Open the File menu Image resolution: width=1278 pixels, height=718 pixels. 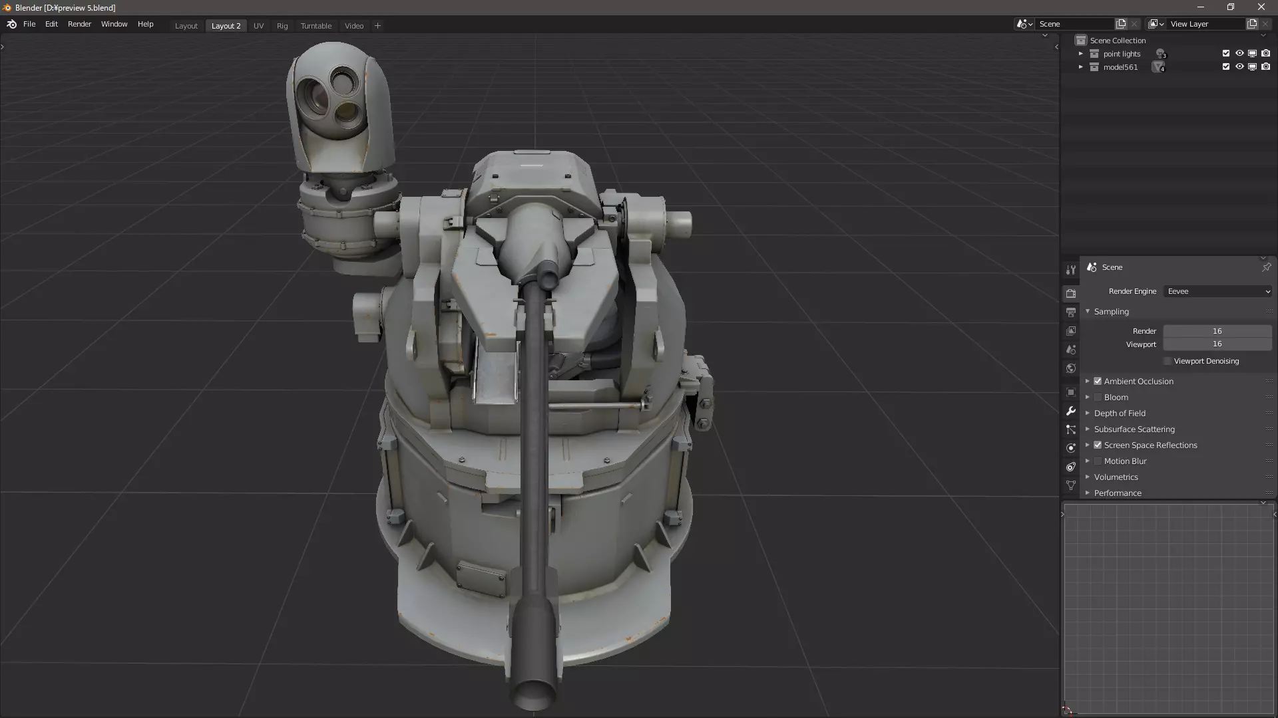point(29,24)
